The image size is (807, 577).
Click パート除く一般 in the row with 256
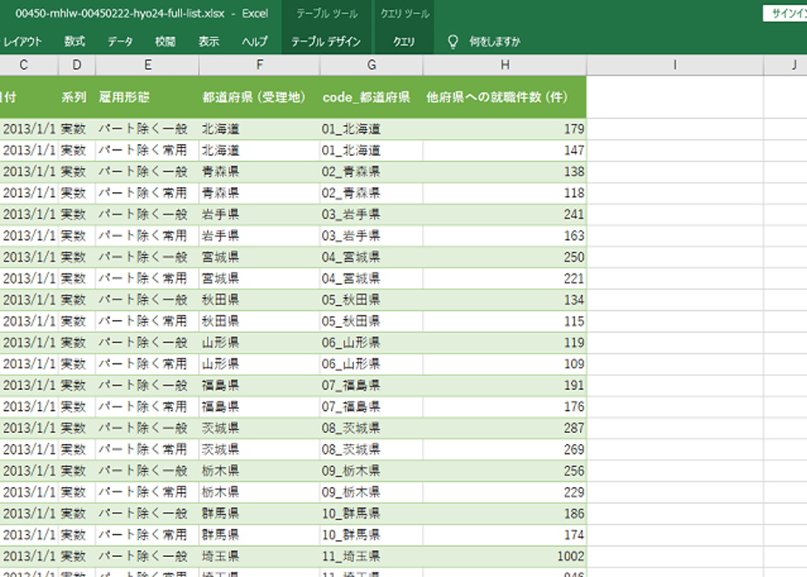click(x=148, y=471)
